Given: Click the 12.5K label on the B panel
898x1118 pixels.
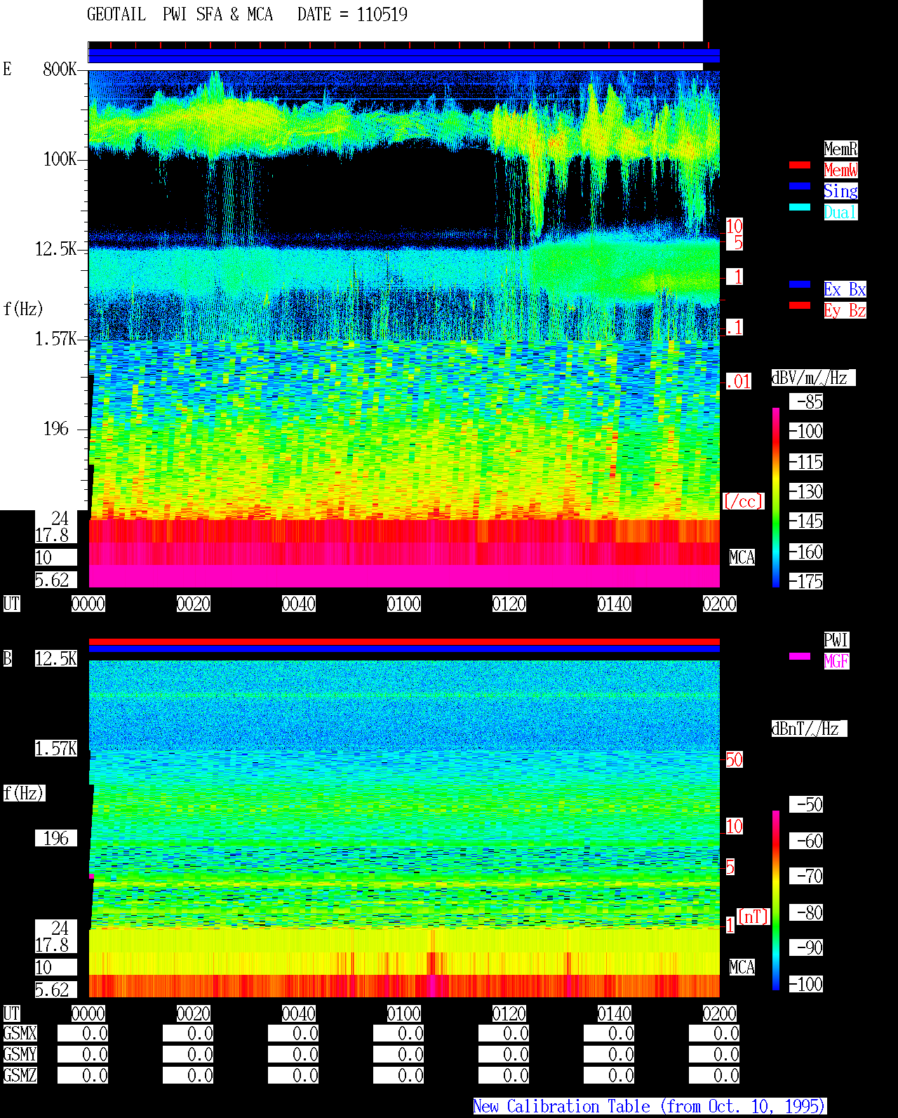Looking at the screenshot, I should coord(55,658).
